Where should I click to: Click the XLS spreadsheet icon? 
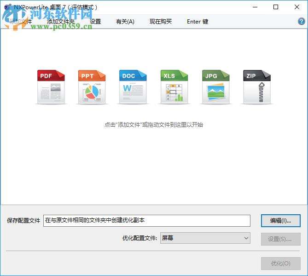coord(174,87)
